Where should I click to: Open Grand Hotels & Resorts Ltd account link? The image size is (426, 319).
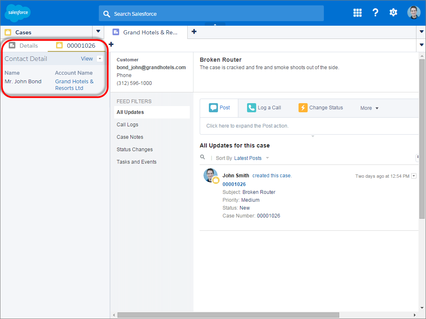click(74, 85)
